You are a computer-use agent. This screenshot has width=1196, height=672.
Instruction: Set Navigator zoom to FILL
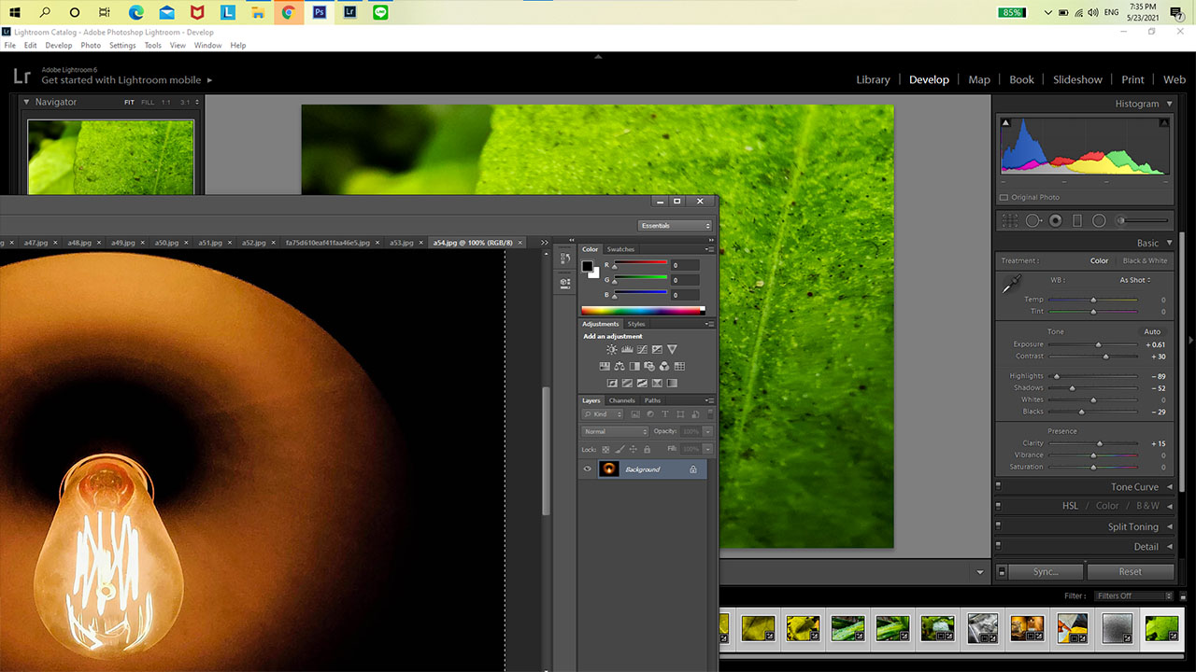click(148, 102)
